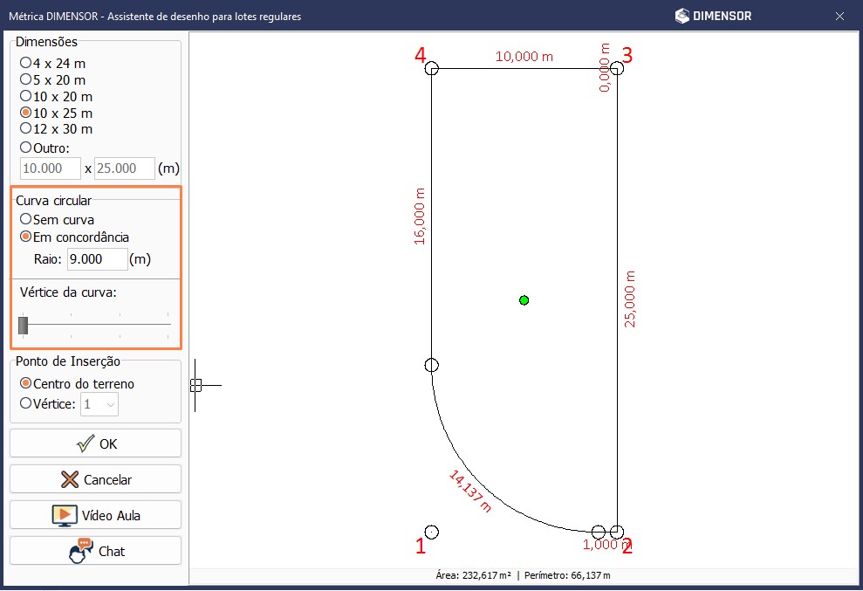Click the curve start circle on left edge
Viewport: 863px width, 591px height.
coord(431,366)
